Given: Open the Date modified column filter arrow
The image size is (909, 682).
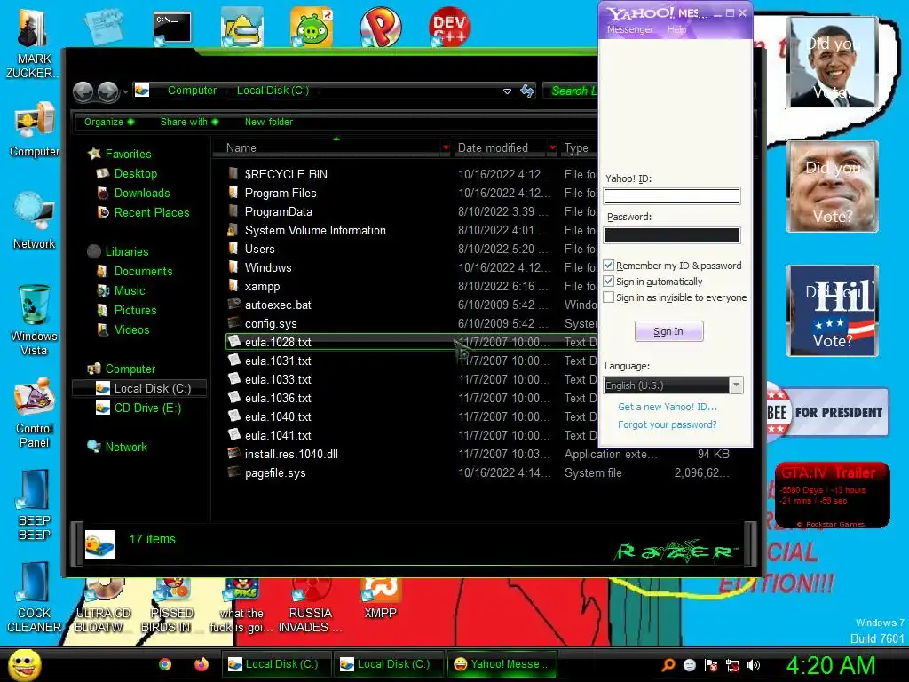Looking at the screenshot, I should click(x=552, y=148).
